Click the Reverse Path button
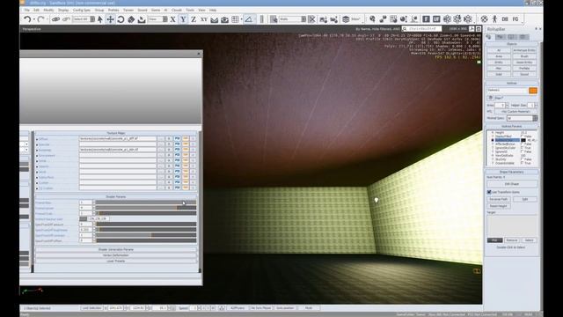 coord(499,199)
